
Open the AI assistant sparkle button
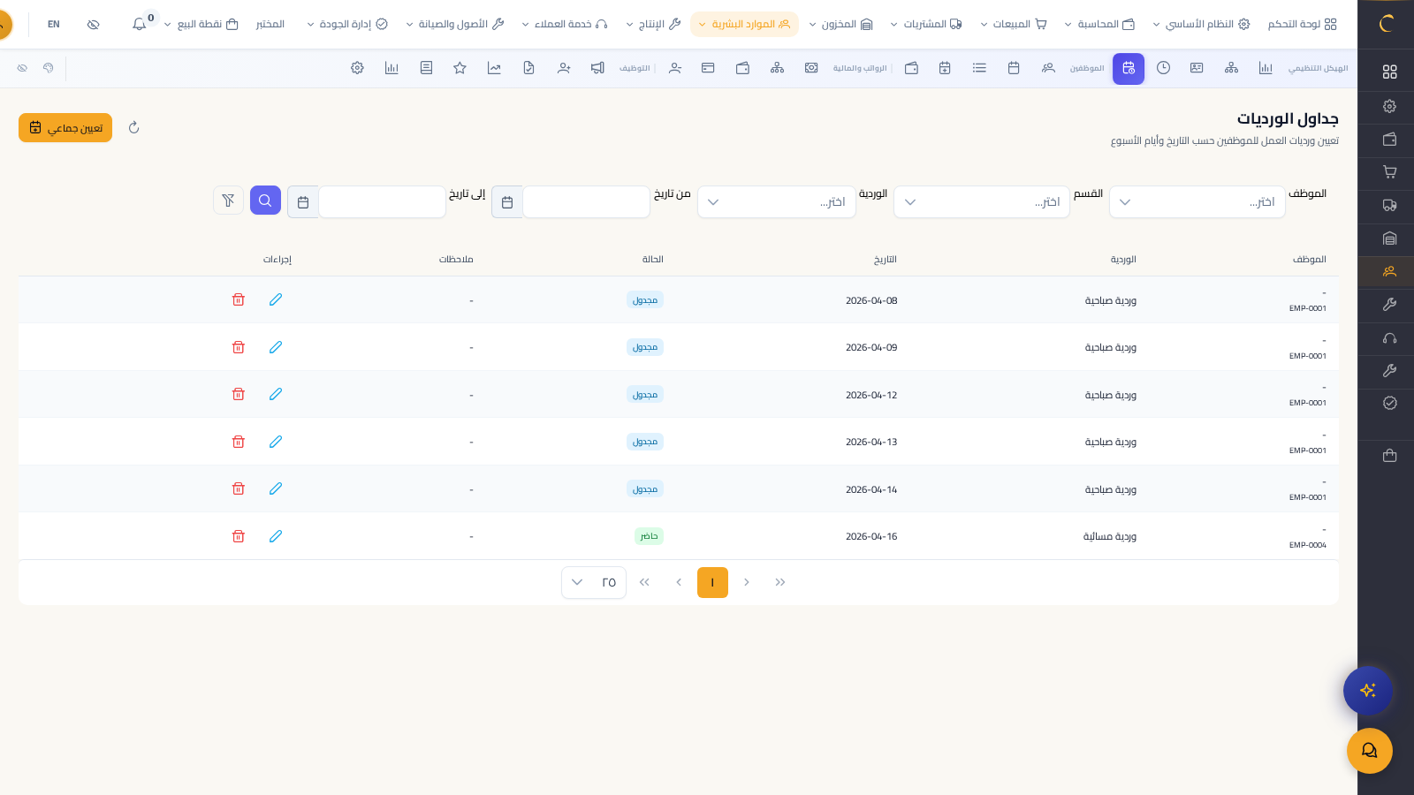click(1368, 690)
